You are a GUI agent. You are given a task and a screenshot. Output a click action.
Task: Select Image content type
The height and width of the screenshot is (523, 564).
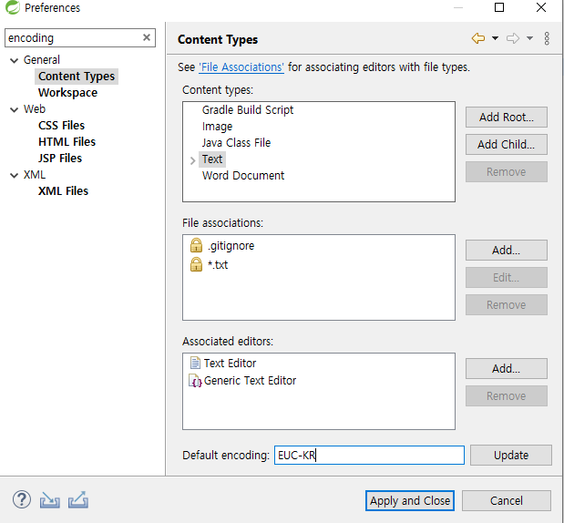point(217,127)
